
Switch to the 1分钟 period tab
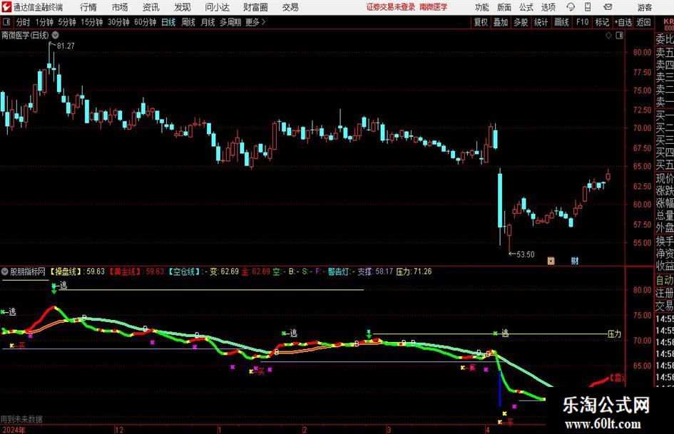click(44, 22)
